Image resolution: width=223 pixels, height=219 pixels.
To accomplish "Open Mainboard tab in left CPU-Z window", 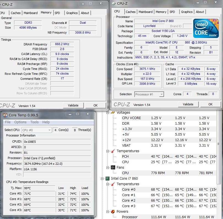I will (31, 13).
